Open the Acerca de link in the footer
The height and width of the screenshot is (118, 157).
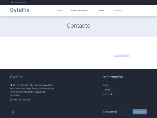tap(108, 94)
